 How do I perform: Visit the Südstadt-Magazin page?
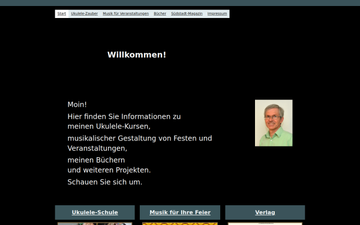(x=187, y=14)
